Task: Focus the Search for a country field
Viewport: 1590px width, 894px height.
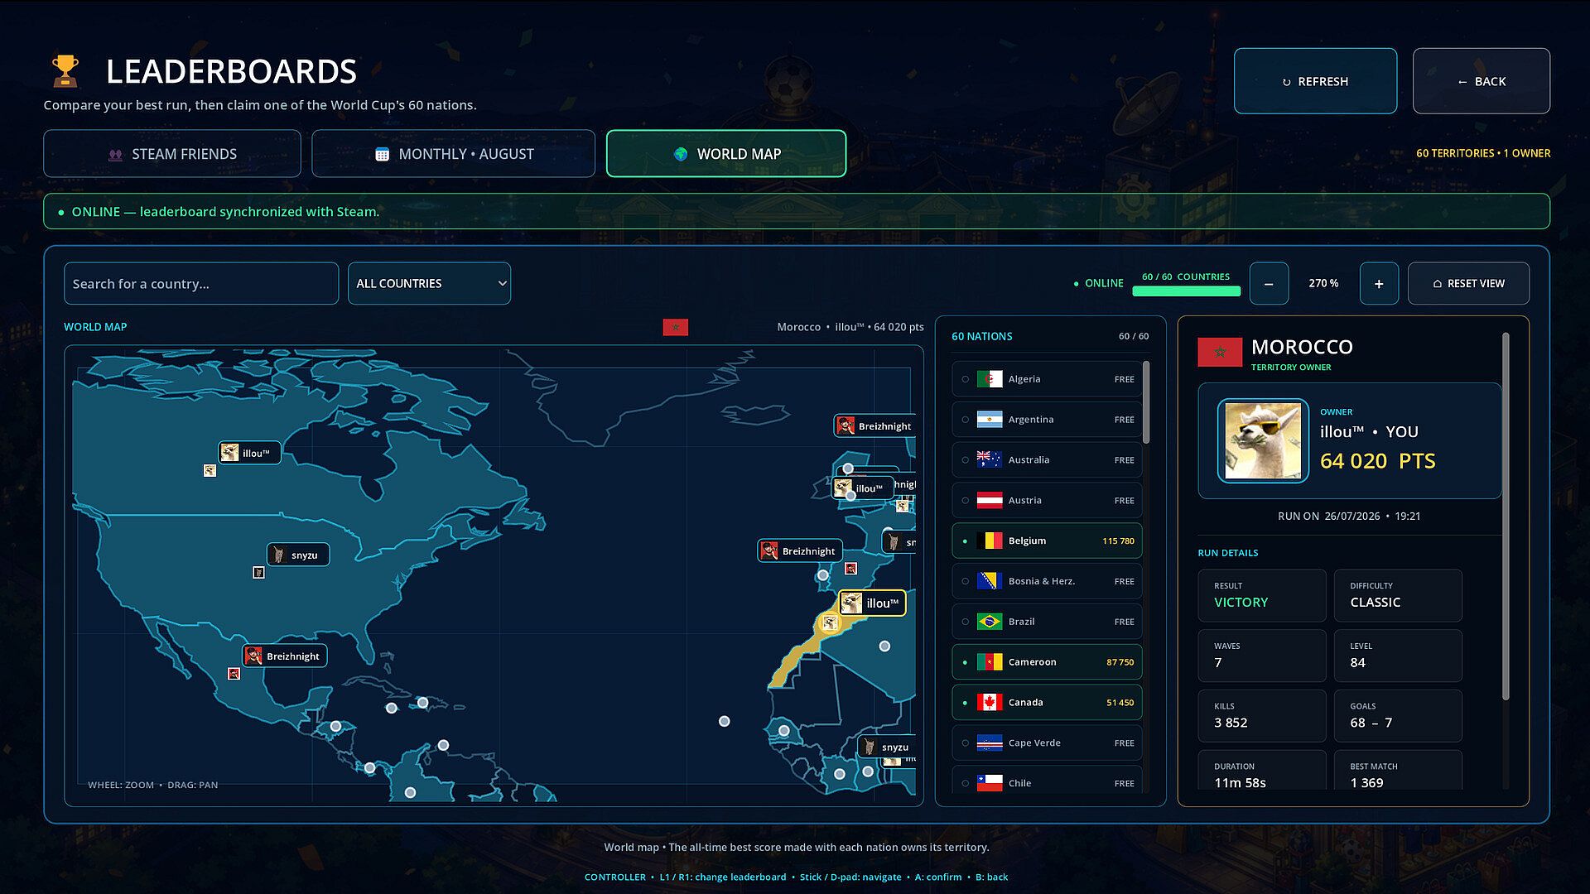Action: pos(201,283)
